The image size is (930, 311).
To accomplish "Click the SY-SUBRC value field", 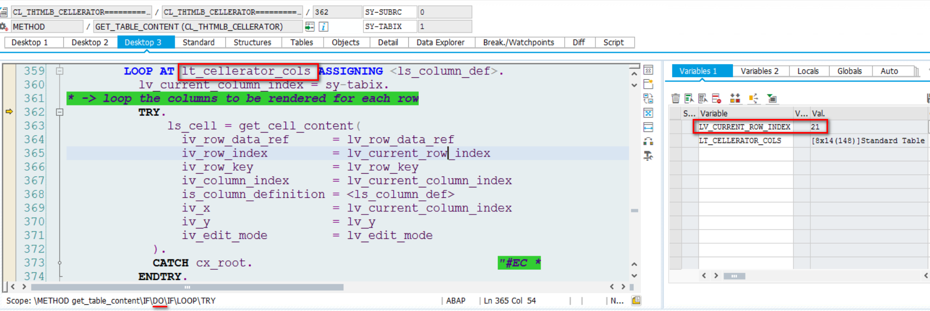I will pos(444,12).
